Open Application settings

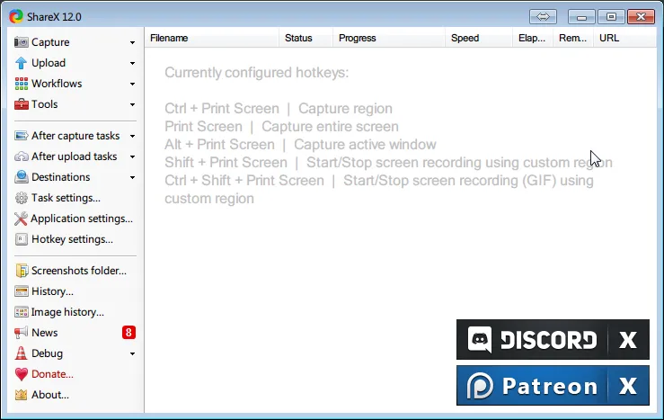(x=75, y=219)
